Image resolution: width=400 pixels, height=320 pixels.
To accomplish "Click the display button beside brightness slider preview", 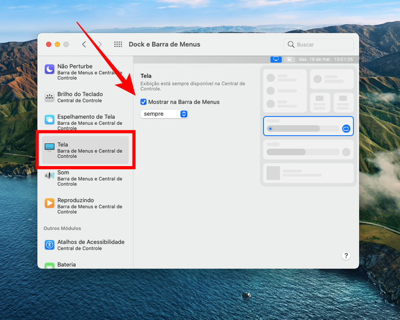I will coord(346,128).
